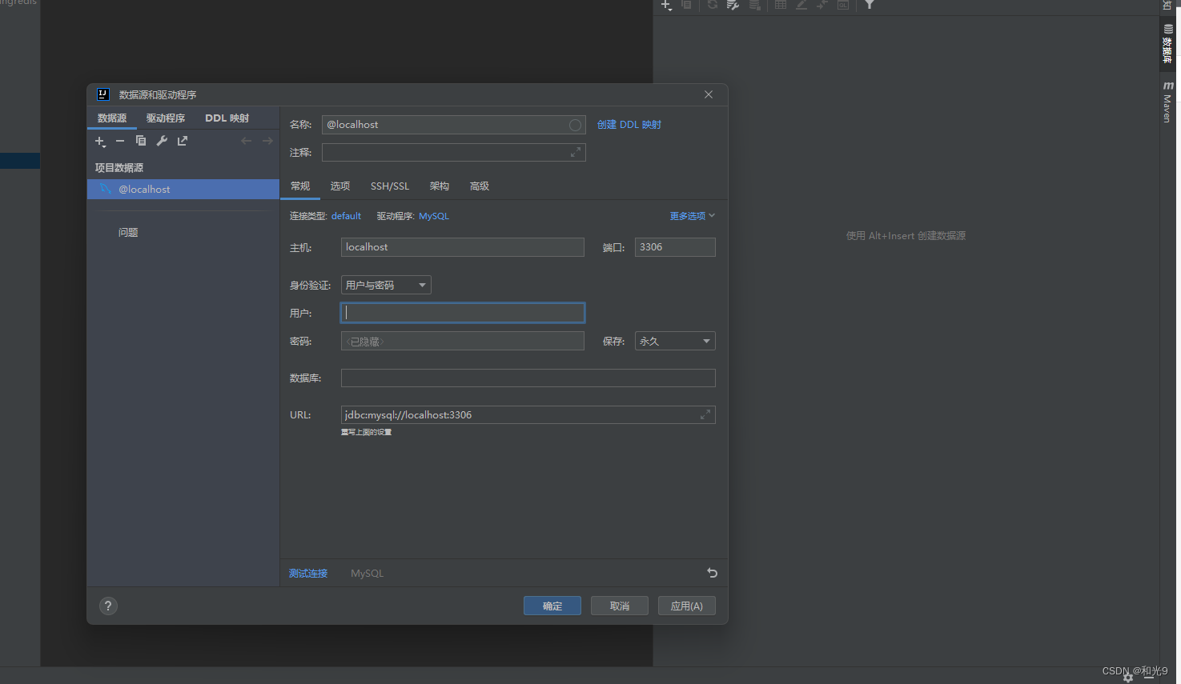The height and width of the screenshot is (684, 1181).
Task: Open the 高级 settings tab
Action: point(480,186)
